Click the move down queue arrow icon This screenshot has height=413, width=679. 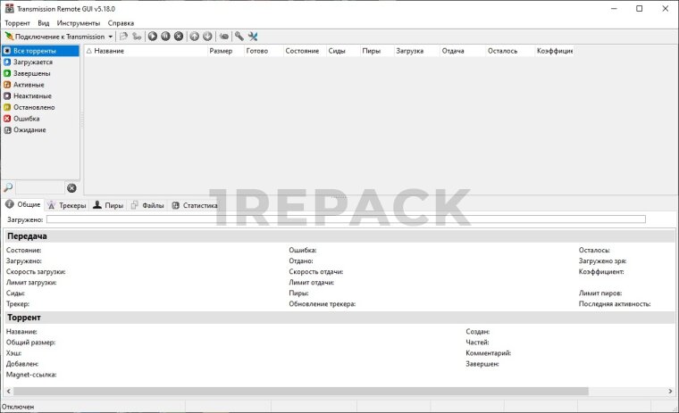[x=207, y=37]
